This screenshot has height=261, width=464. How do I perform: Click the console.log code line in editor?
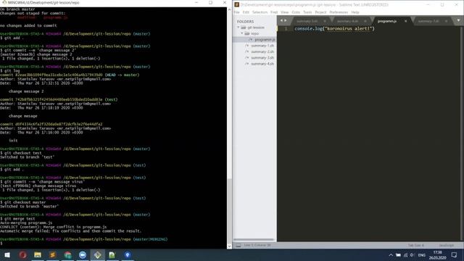(334, 29)
